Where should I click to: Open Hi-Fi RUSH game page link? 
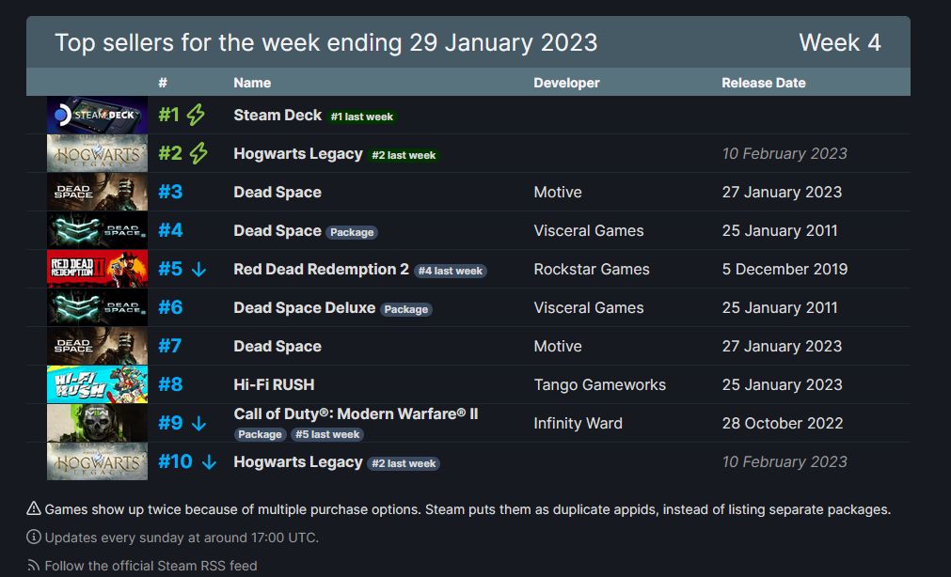click(274, 385)
